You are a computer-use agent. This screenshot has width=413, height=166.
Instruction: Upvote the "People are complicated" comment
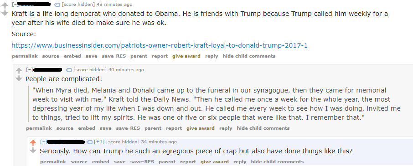coord(19,71)
